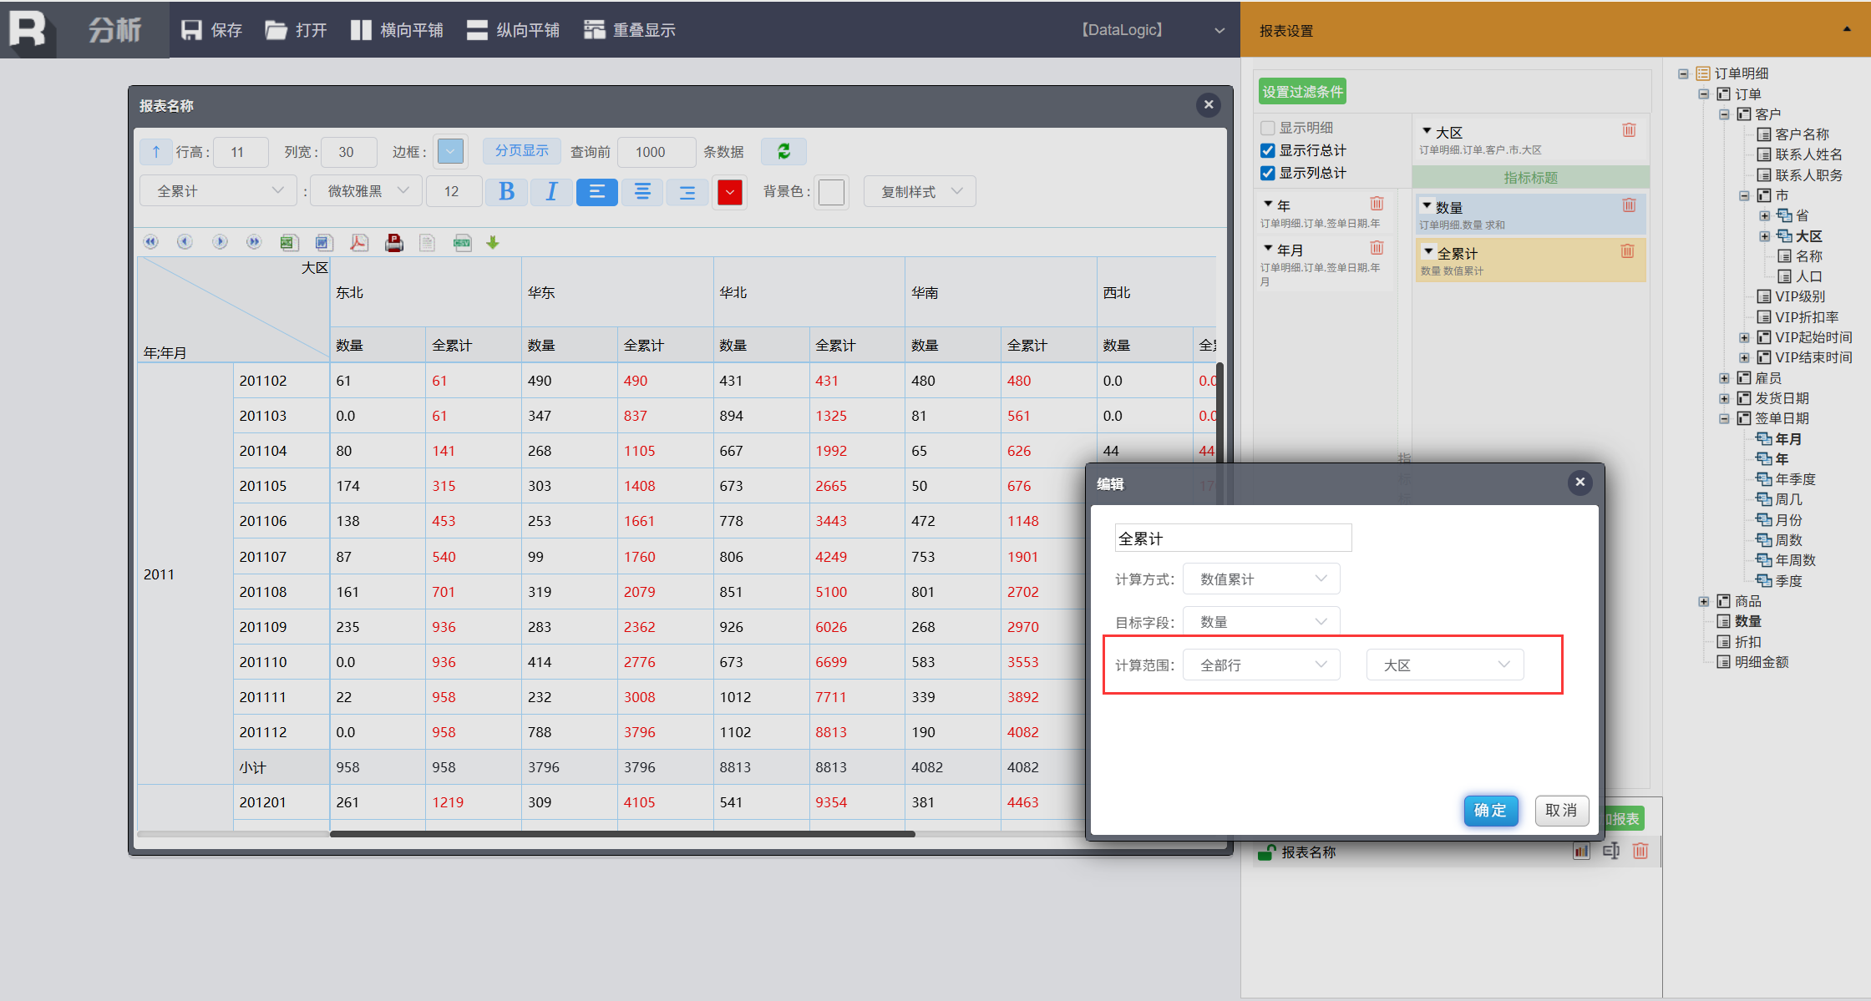Apply bold formatting with B button
Viewport: 1871px width, 1001px height.
coord(506,192)
